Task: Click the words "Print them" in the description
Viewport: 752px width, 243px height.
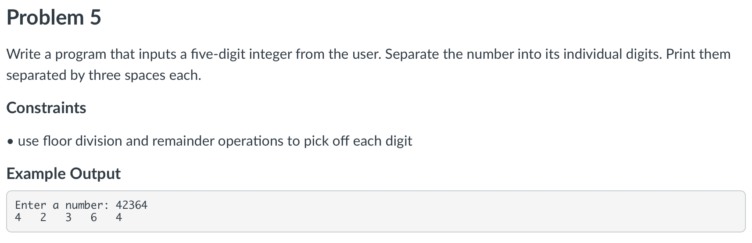Action: [698, 54]
